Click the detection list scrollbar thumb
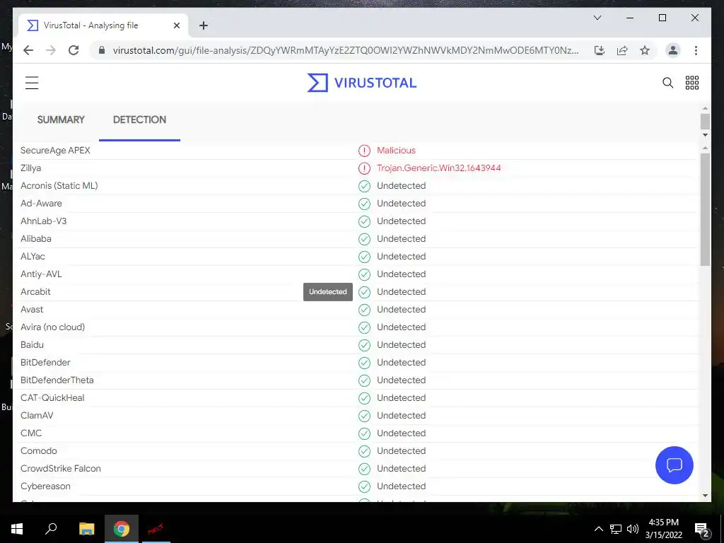 pos(705,209)
